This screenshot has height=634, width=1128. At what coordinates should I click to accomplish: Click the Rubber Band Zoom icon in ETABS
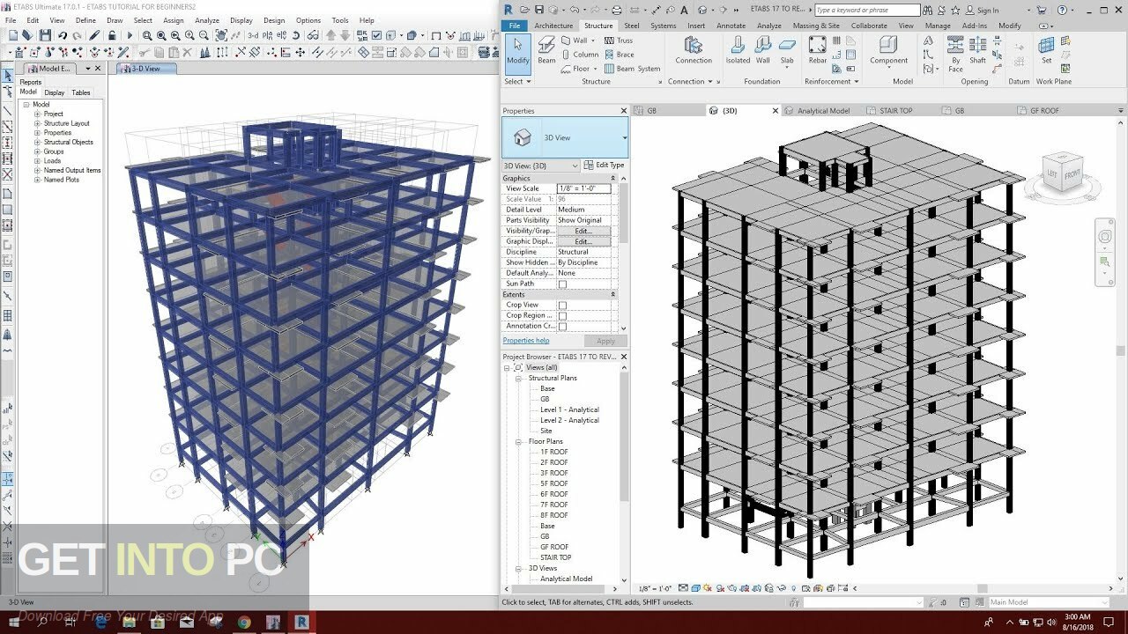[x=147, y=35]
